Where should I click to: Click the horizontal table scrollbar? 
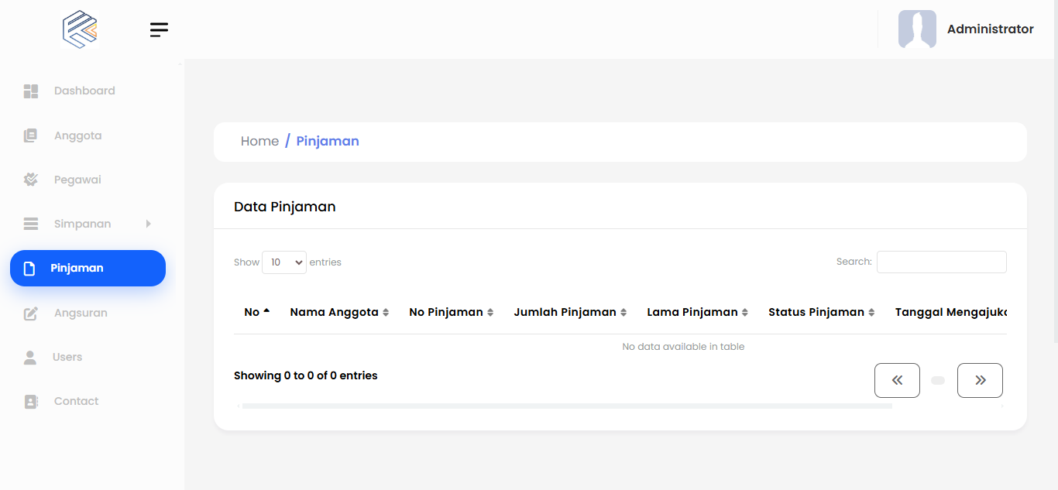(x=566, y=406)
